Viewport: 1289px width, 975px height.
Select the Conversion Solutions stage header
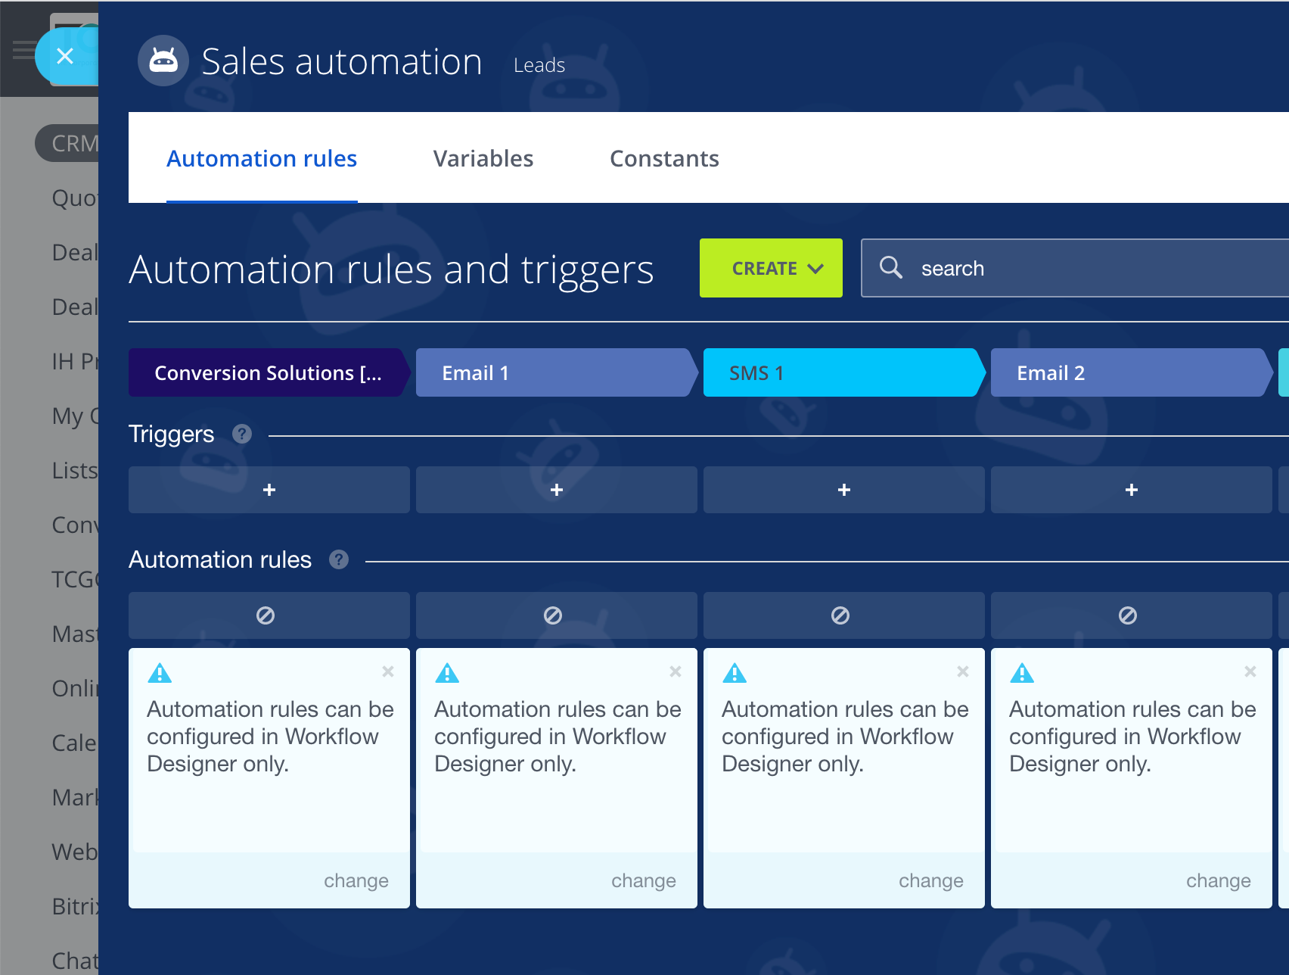(268, 372)
